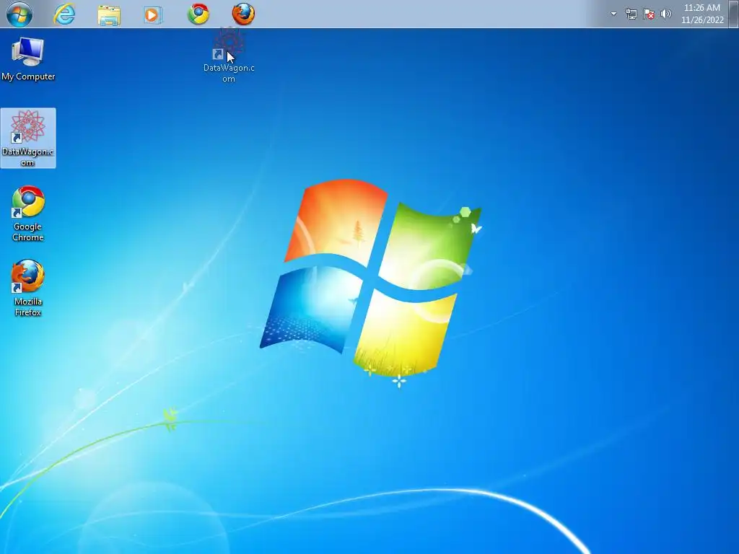Image resolution: width=739 pixels, height=554 pixels.
Task: Select the Google Chrome desktop shortcut
Action: pyautogui.click(x=28, y=214)
